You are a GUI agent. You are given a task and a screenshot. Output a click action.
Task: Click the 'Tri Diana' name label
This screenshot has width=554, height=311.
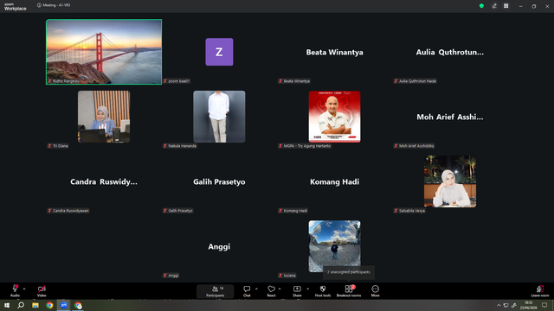(58, 146)
